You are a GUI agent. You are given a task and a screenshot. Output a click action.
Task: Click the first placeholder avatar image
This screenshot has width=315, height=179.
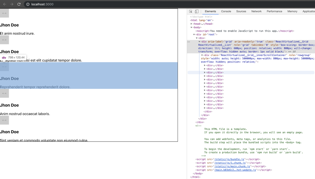tap(4, 13)
